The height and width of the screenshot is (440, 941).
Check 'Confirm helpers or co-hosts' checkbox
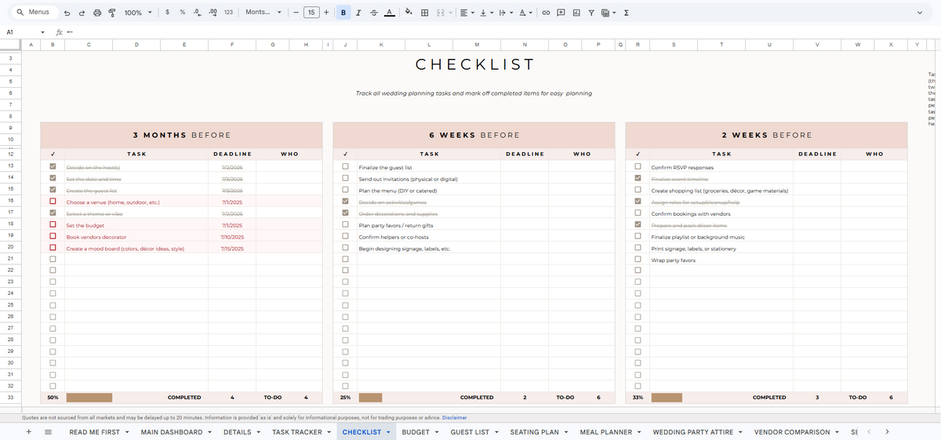click(345, 236)
